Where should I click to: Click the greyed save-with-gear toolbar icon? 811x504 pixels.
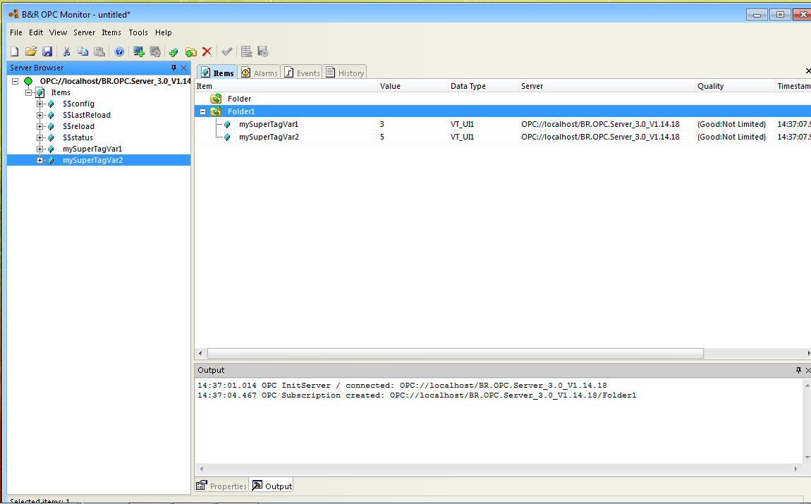pos(263,51)
